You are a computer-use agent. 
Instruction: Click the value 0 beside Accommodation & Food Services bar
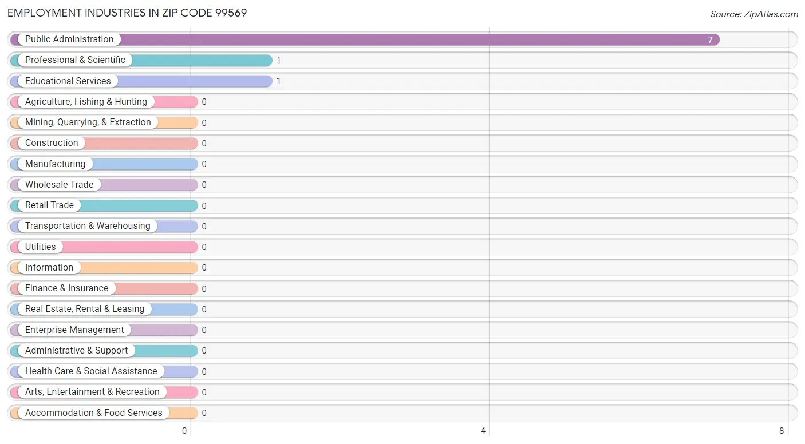tap(204, 413)
